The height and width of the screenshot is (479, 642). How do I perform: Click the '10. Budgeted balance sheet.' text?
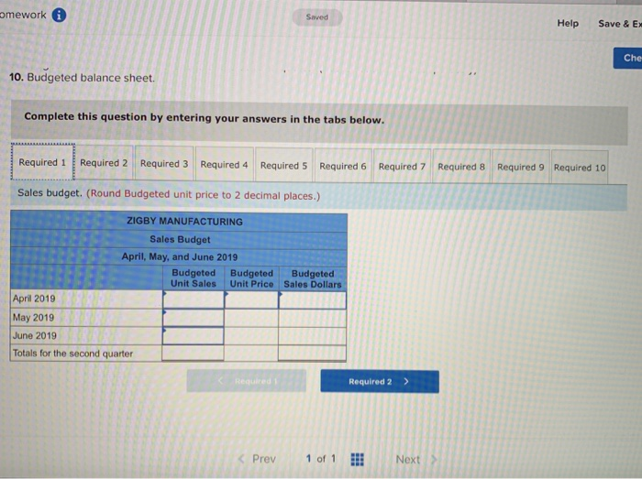[82, 77]
